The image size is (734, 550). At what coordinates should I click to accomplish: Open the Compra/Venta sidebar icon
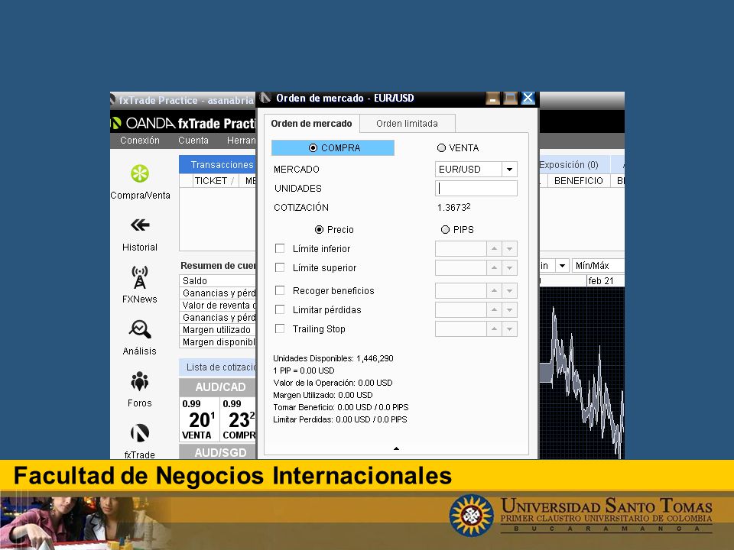click(140, 173)
